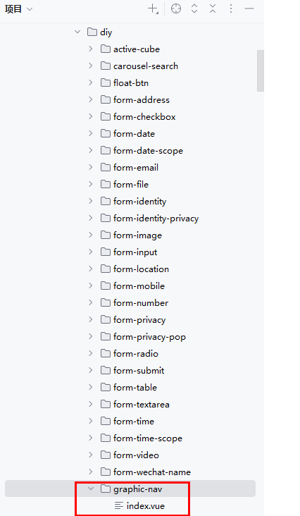300x516 pixels.
Task: Click the vertical scrollbar thumb
Action: point(261,70)
